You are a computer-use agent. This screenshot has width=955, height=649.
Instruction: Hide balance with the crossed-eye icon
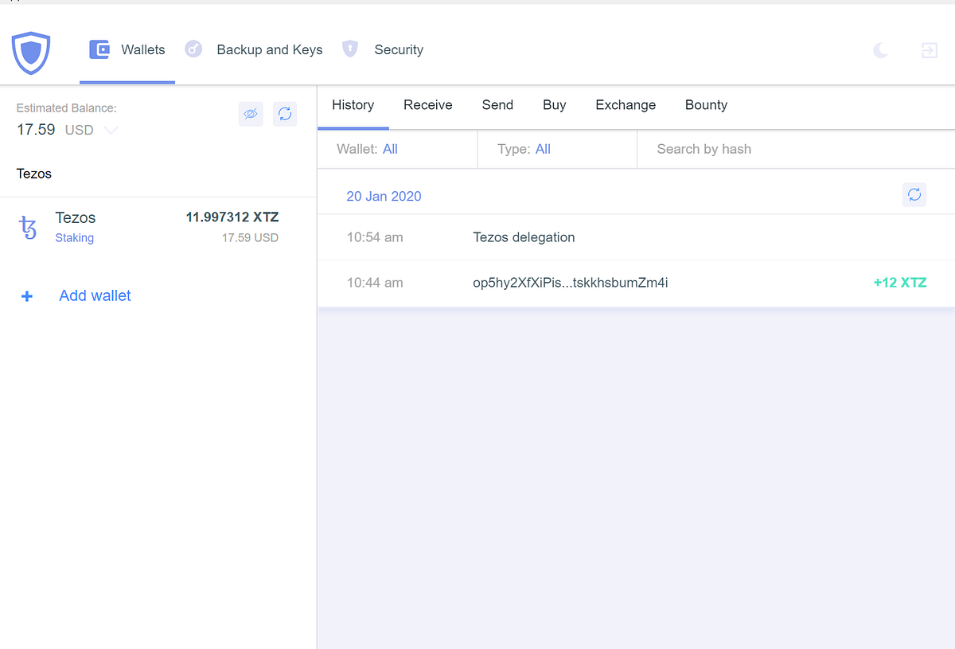[251, 114]
